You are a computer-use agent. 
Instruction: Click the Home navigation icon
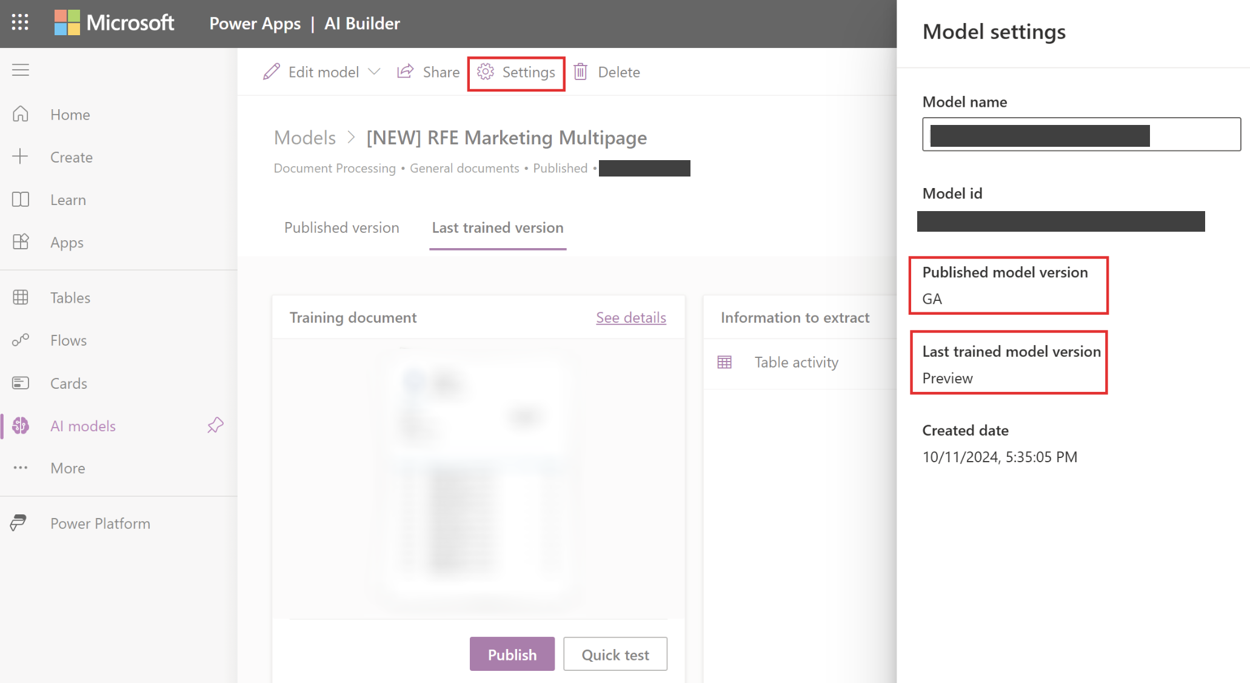pyautogui.click(x=22, y=113)
